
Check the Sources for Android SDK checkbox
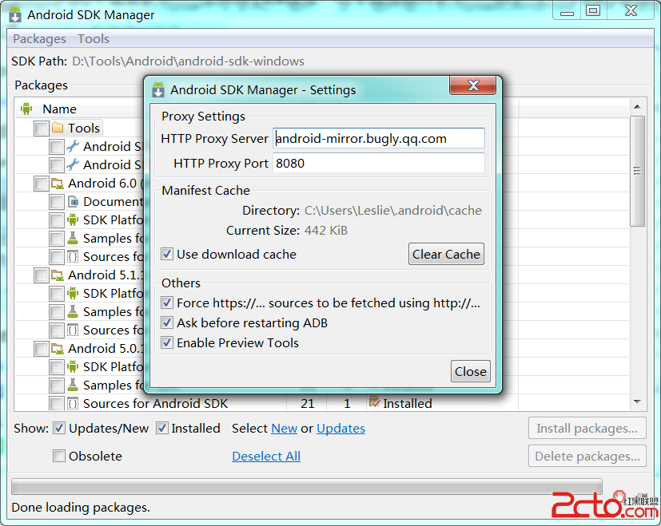57,403
